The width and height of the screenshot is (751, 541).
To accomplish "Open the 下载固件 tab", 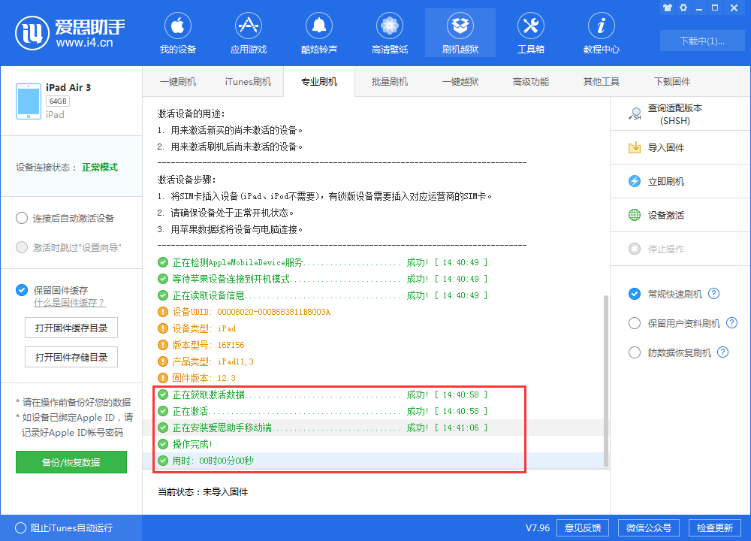I will point(671,81).
